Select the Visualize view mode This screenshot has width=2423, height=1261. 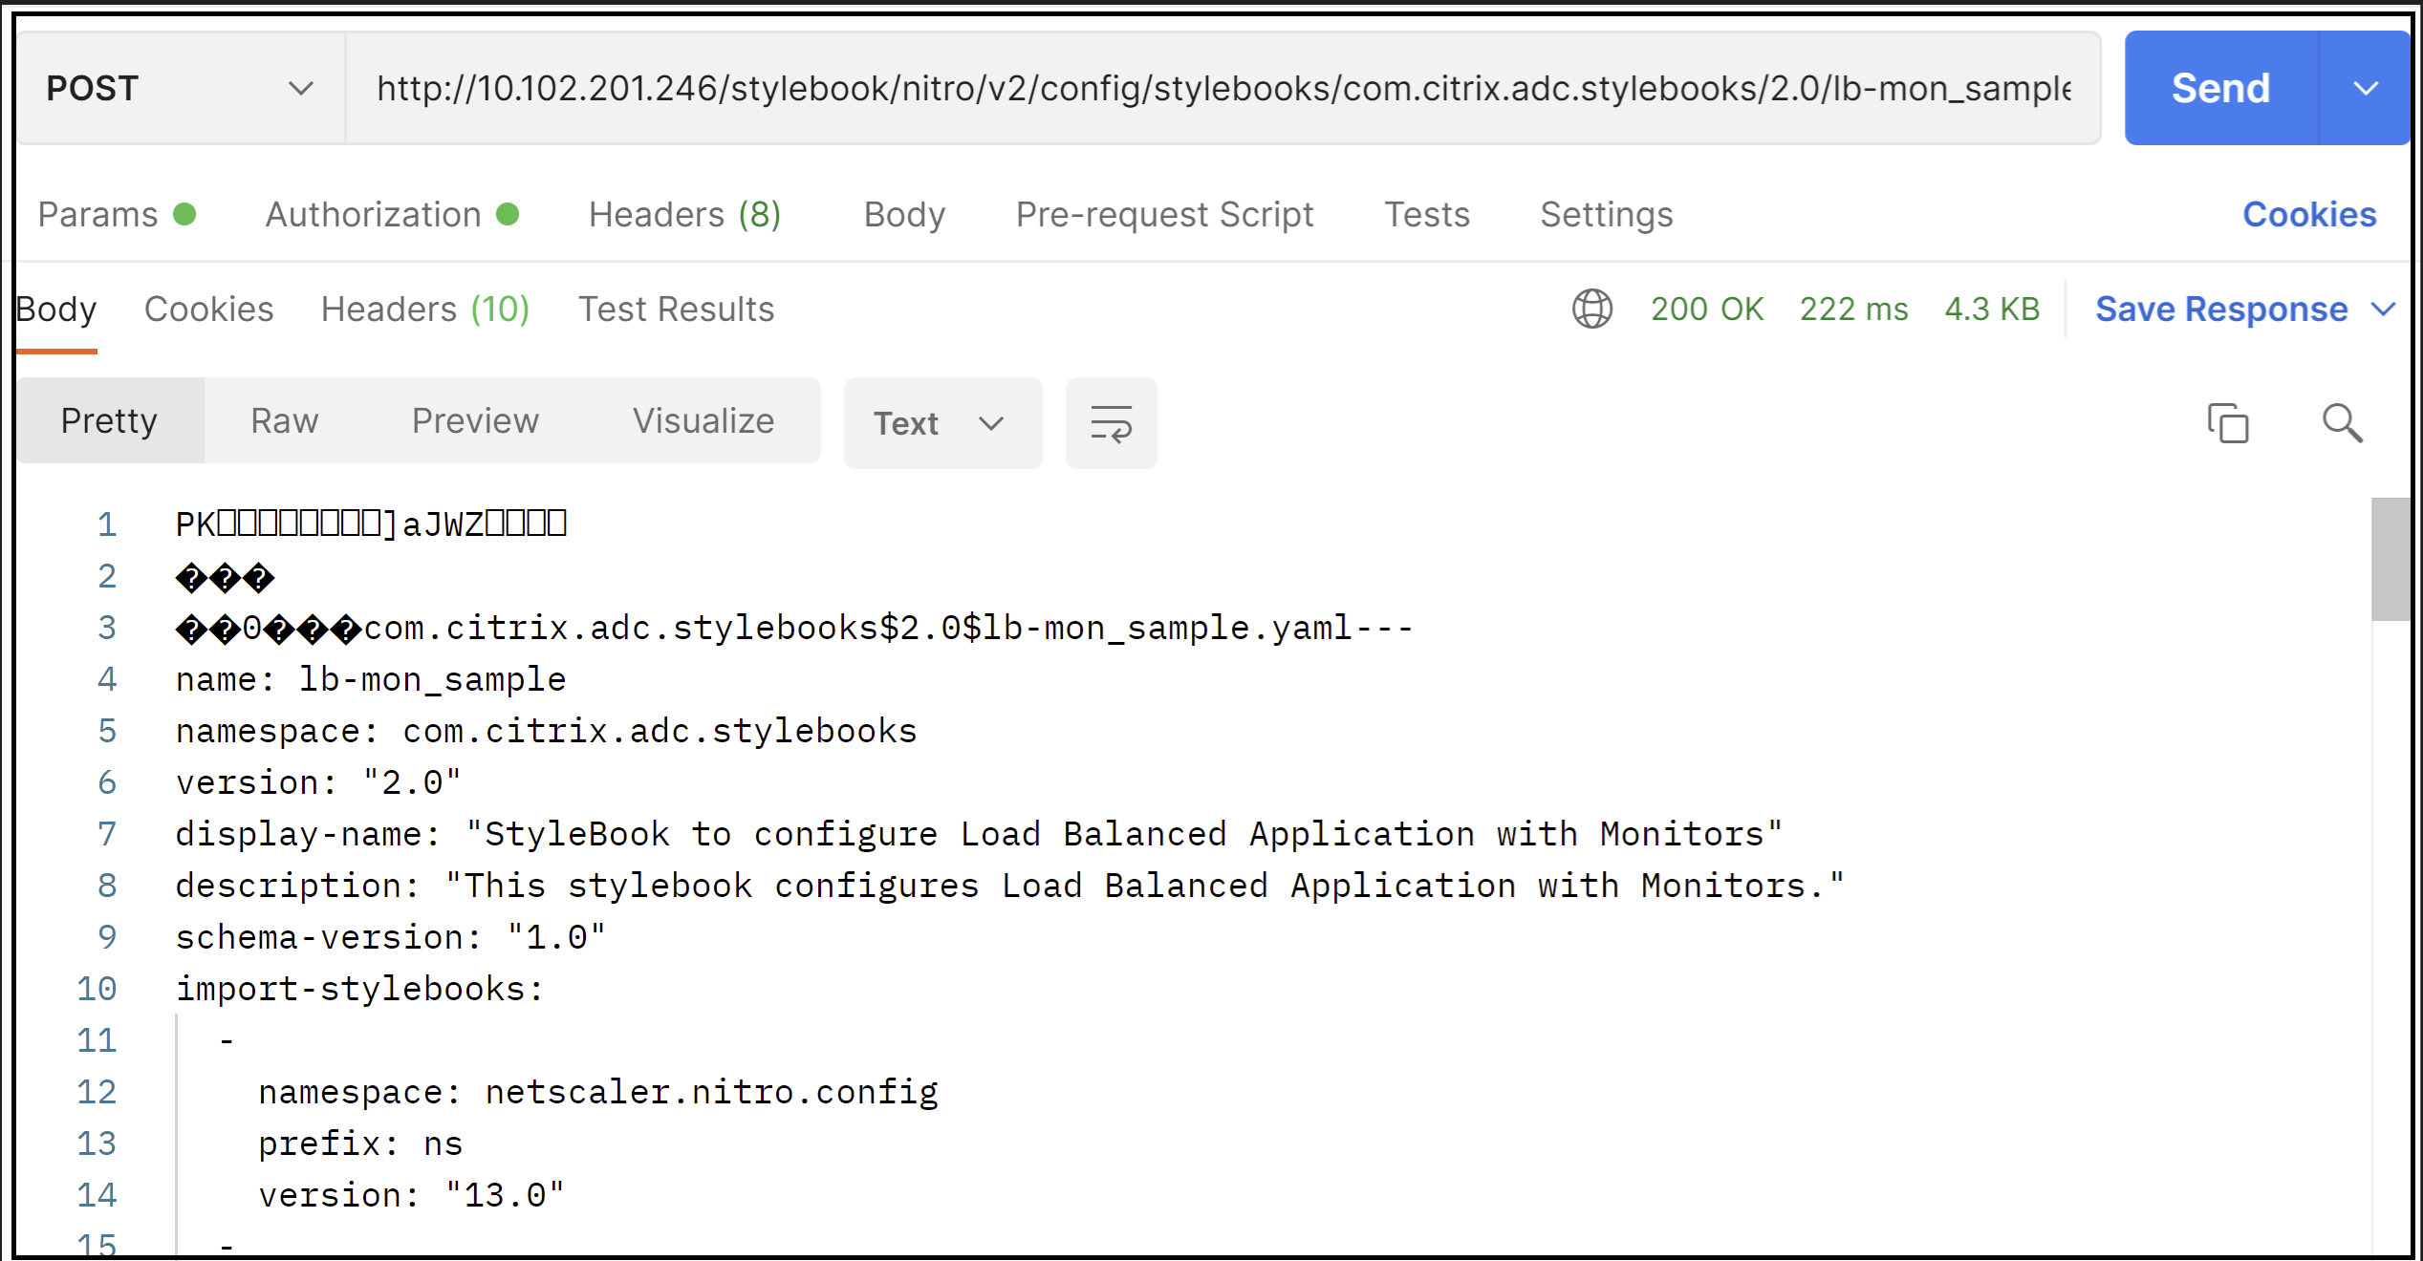tap(703, 420)
